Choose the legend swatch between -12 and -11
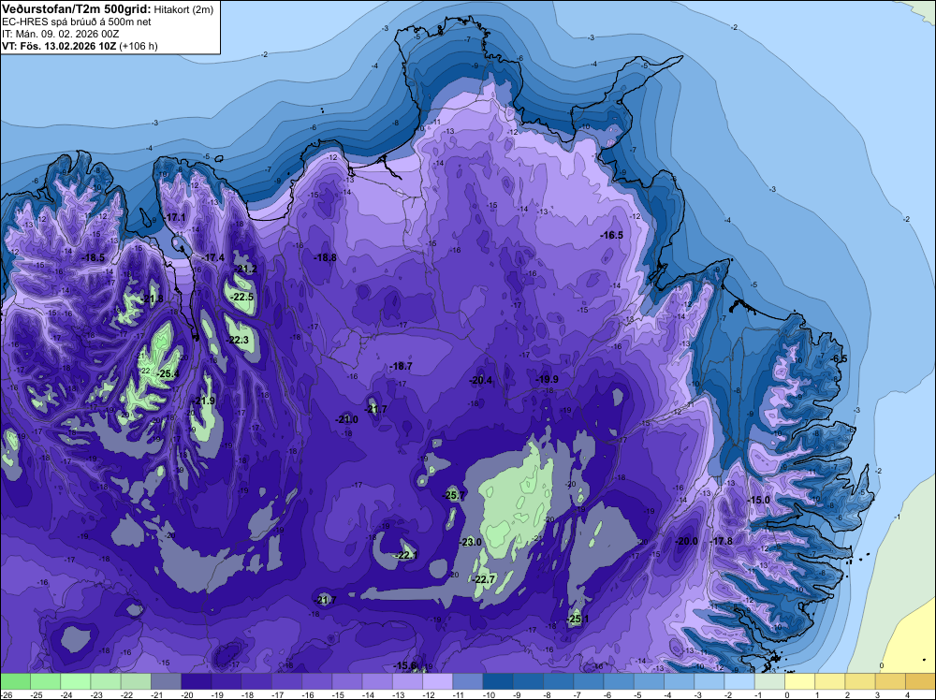Viewport: 936px width, 700px height. pos(437,681)
